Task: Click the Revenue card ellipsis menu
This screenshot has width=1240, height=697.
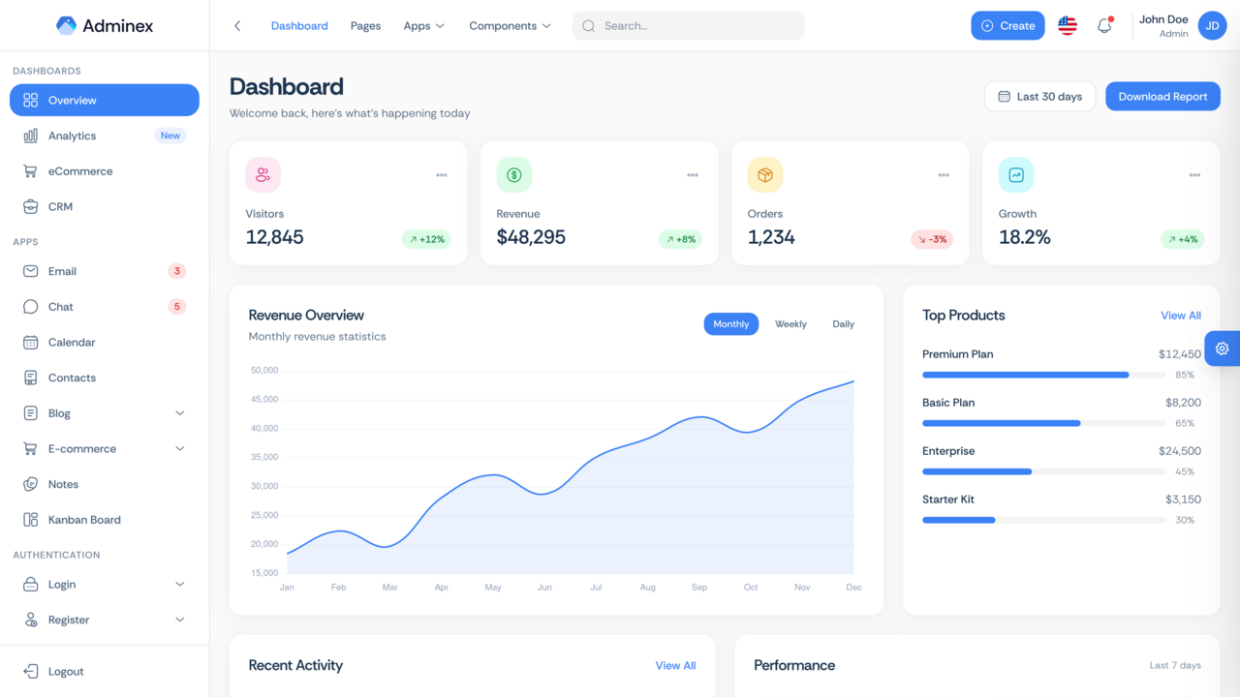Action: coord(692,175)
